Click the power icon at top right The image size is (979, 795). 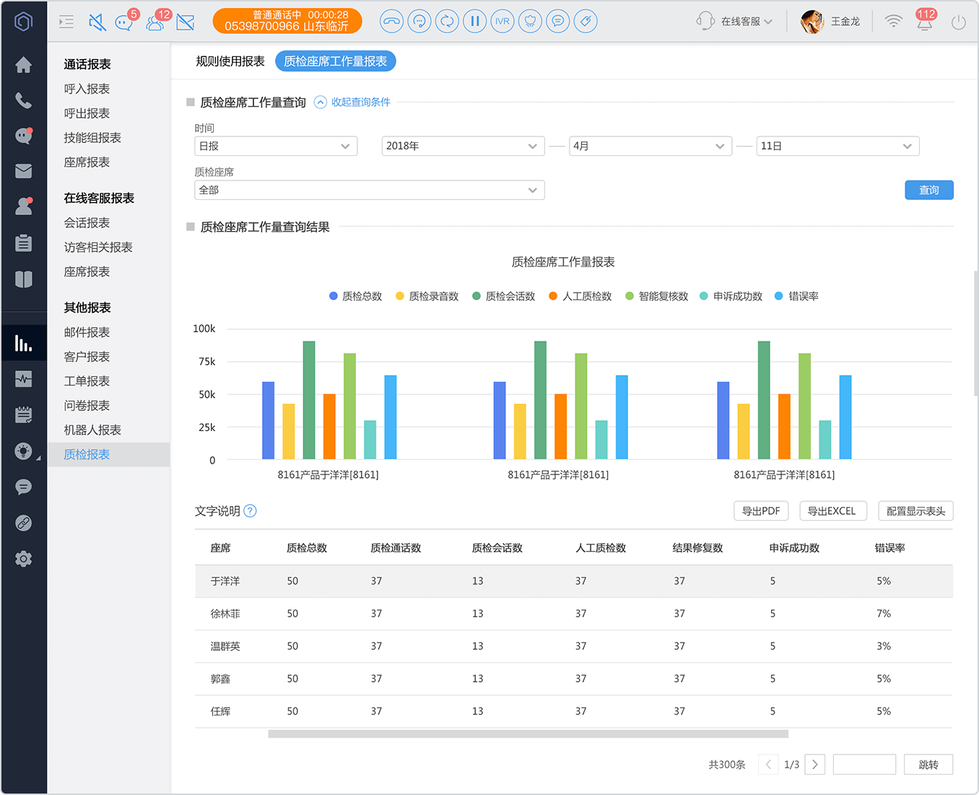click(x=959, y=22)
